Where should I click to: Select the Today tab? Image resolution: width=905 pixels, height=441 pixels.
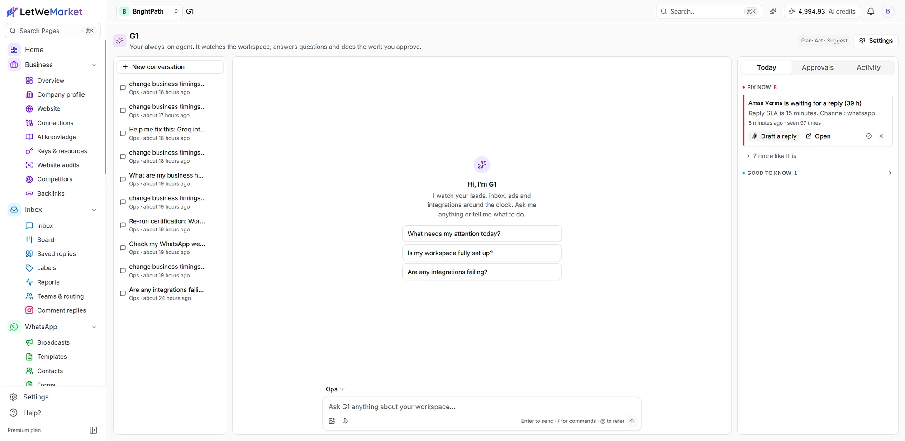point(767,67)
